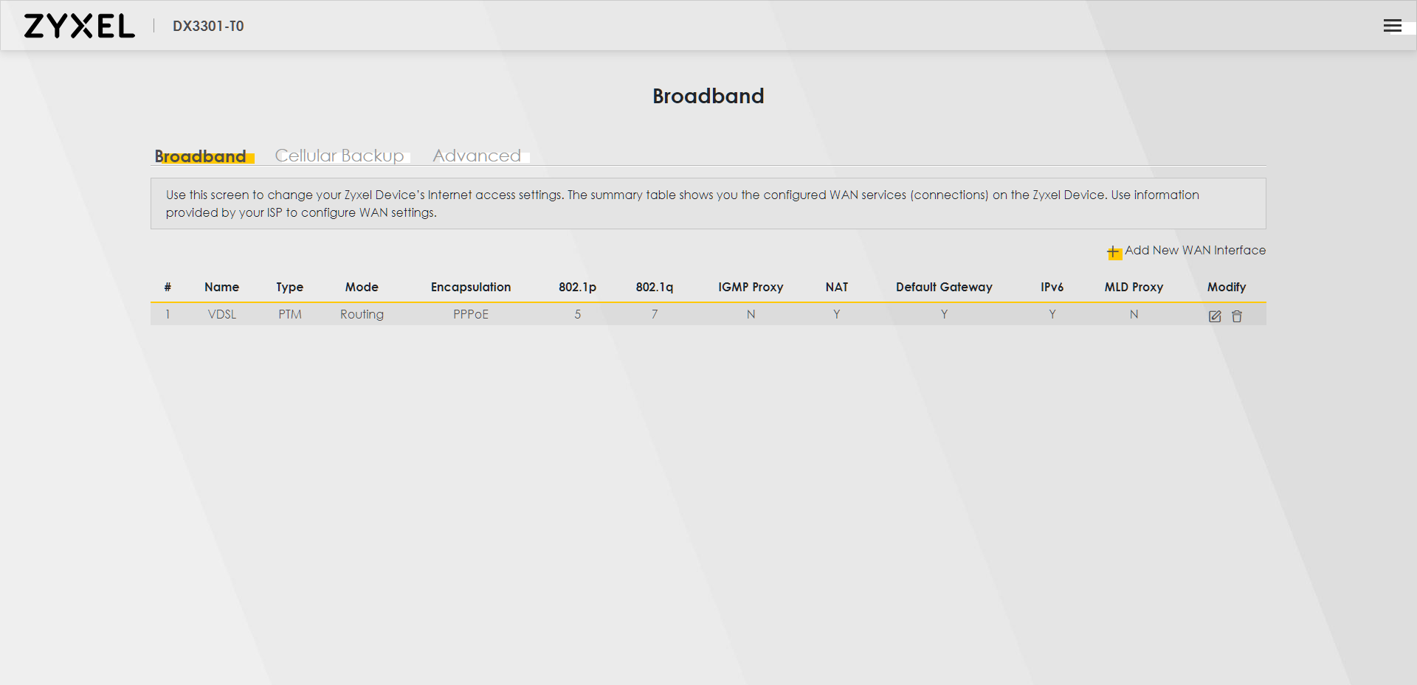The width and height of the screenshot is (1417, 685).
Task: Select the Broadband tab
Action: (200, 156)
